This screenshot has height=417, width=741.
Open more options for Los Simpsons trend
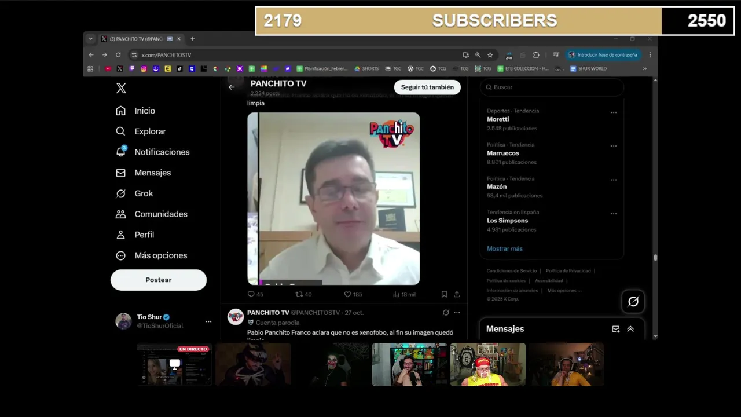coord(614,213)
